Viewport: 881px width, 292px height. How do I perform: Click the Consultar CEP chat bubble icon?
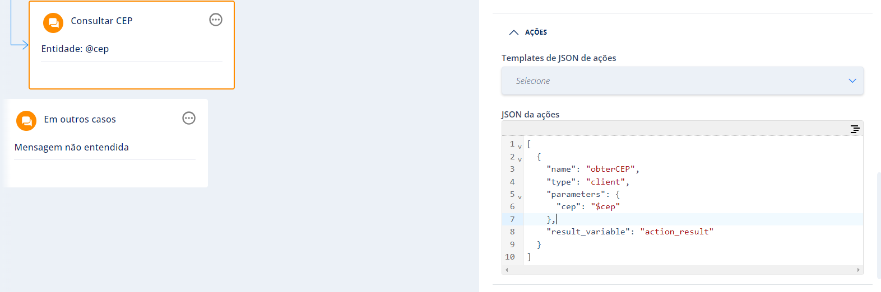tap(53, 23)
